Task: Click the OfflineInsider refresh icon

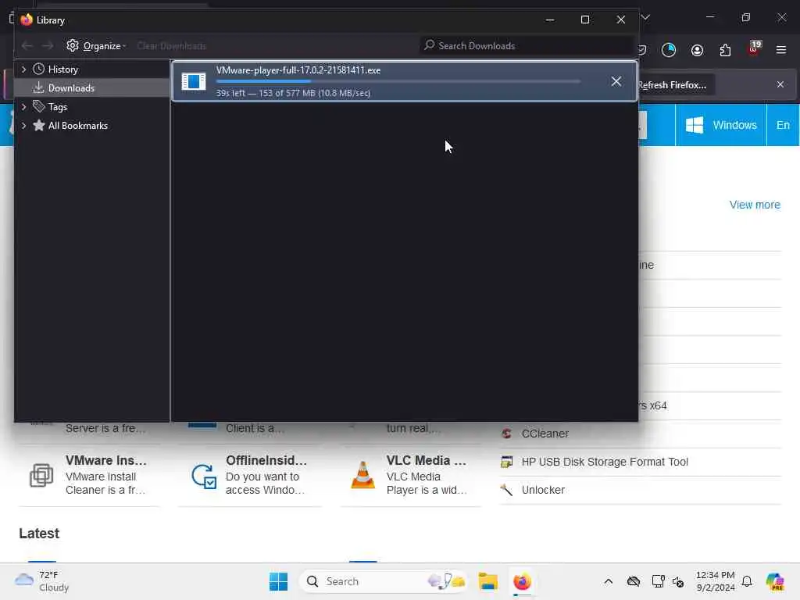Action: point(204,476)
